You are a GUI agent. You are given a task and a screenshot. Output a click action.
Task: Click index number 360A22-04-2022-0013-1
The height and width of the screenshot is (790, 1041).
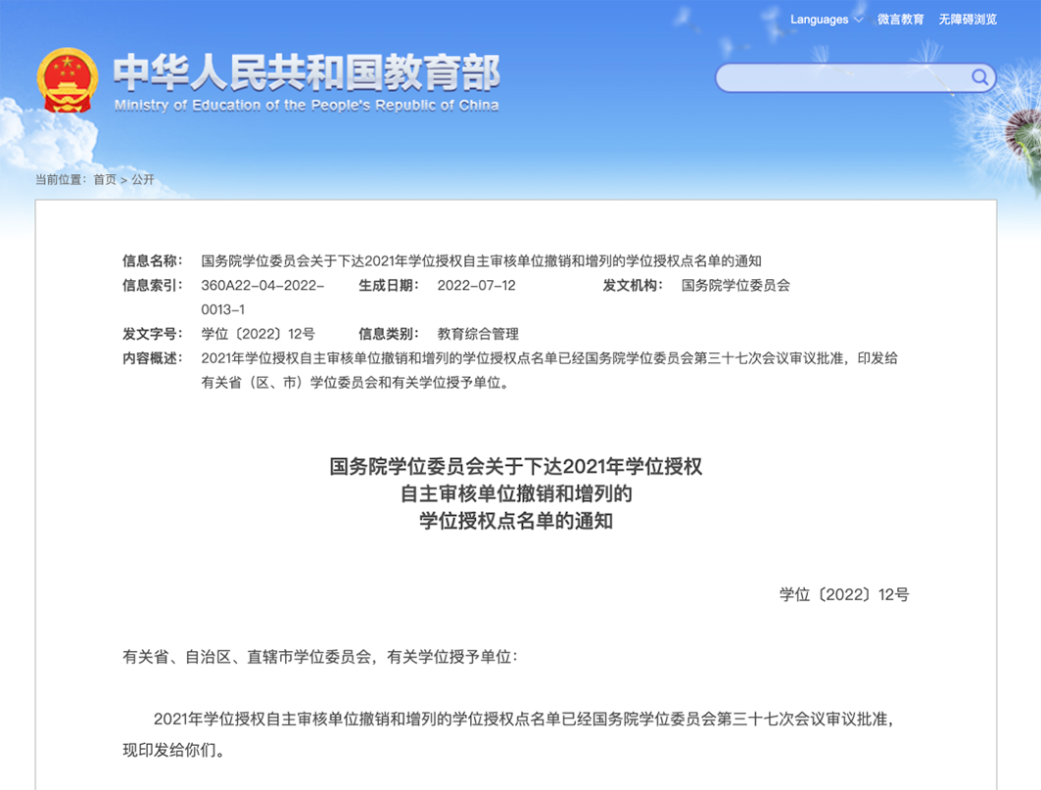click(x=261, y=297)
